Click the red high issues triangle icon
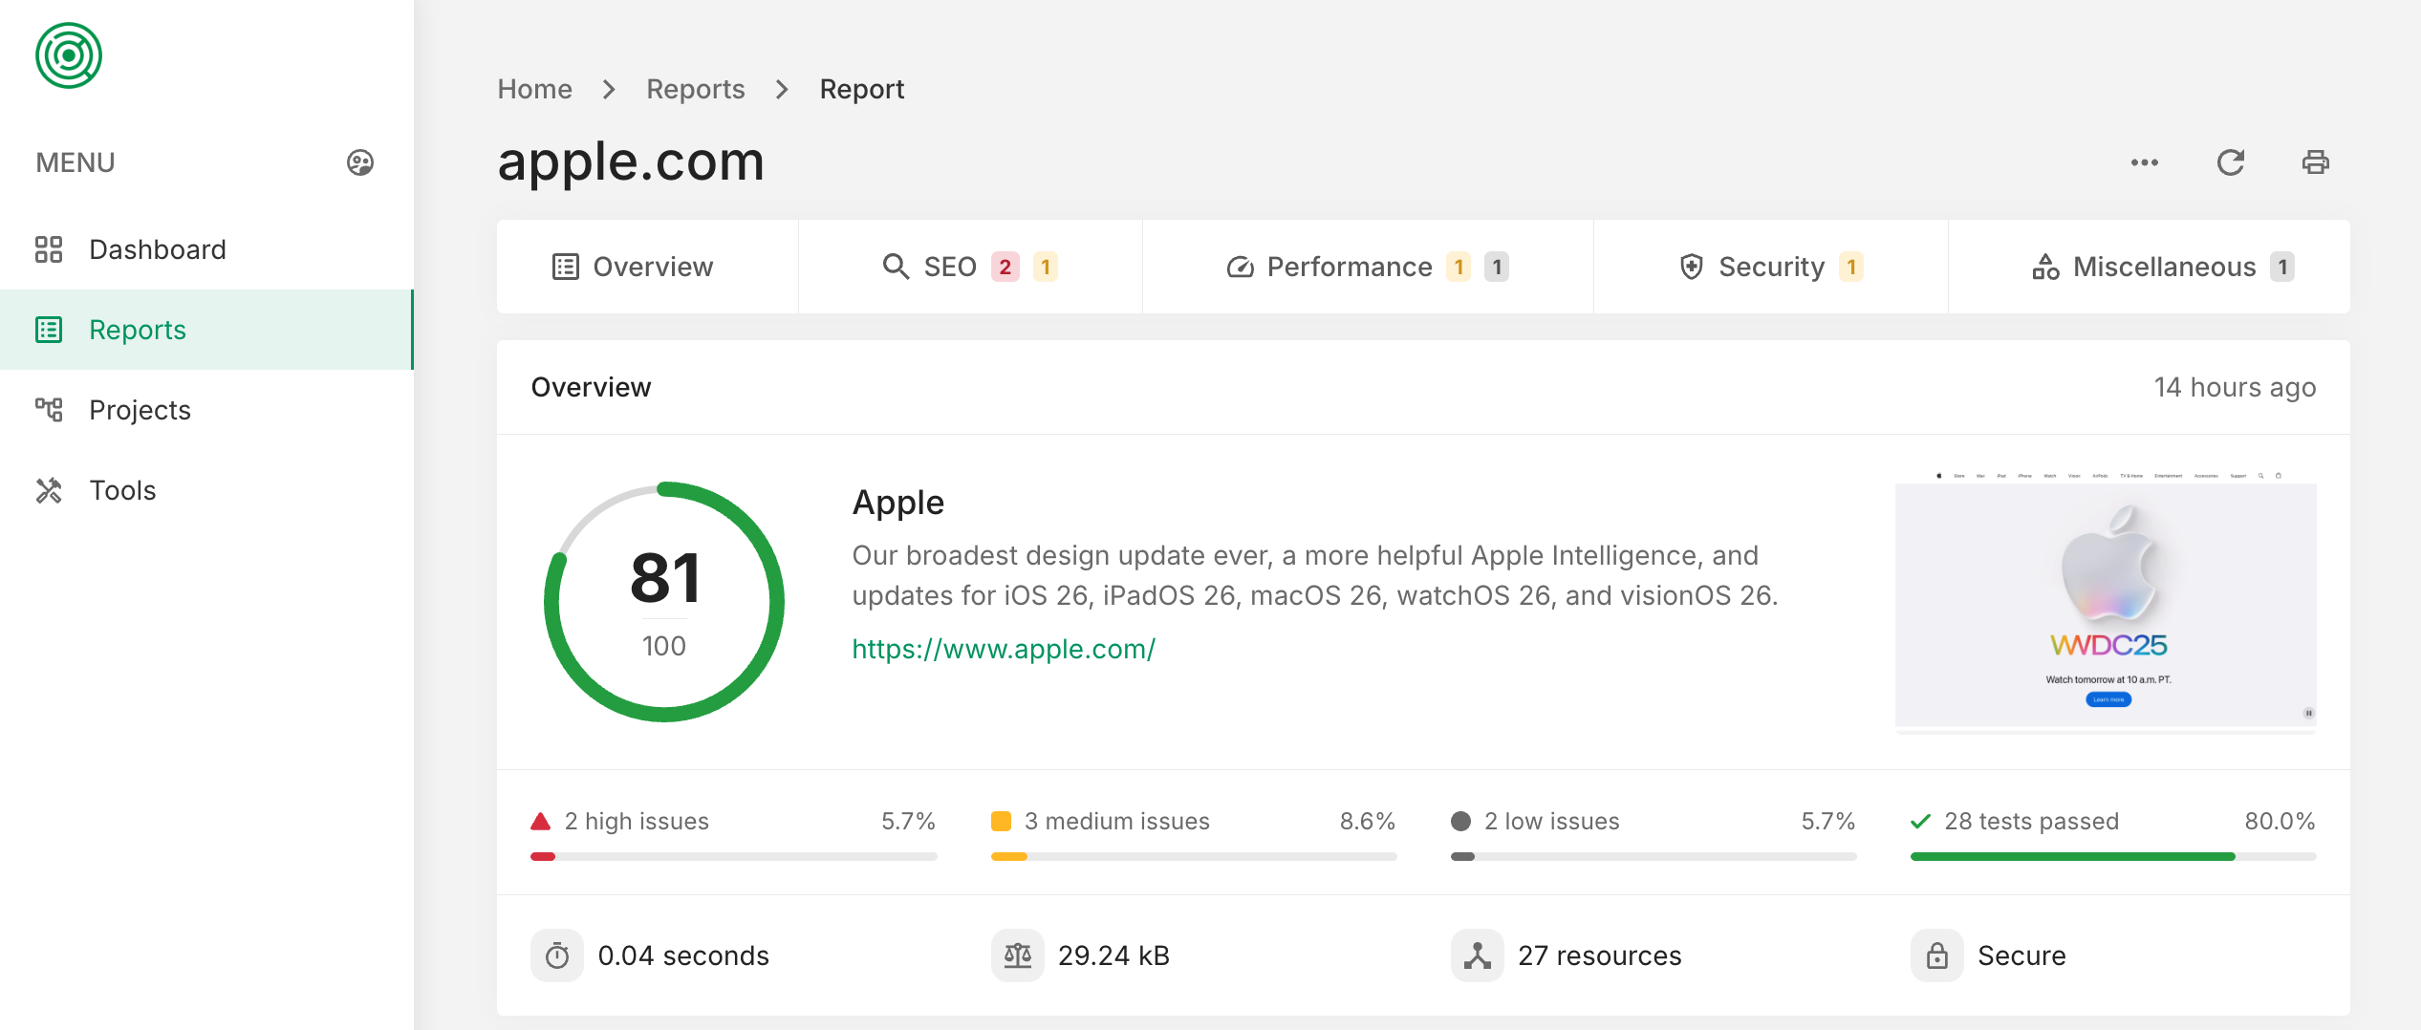The image size is (2421, 1030). (541, 821)
